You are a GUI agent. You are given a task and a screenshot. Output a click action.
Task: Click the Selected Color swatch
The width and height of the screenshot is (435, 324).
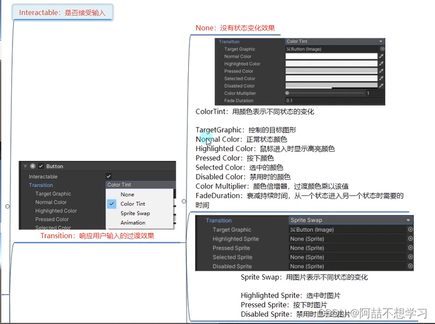332,78
